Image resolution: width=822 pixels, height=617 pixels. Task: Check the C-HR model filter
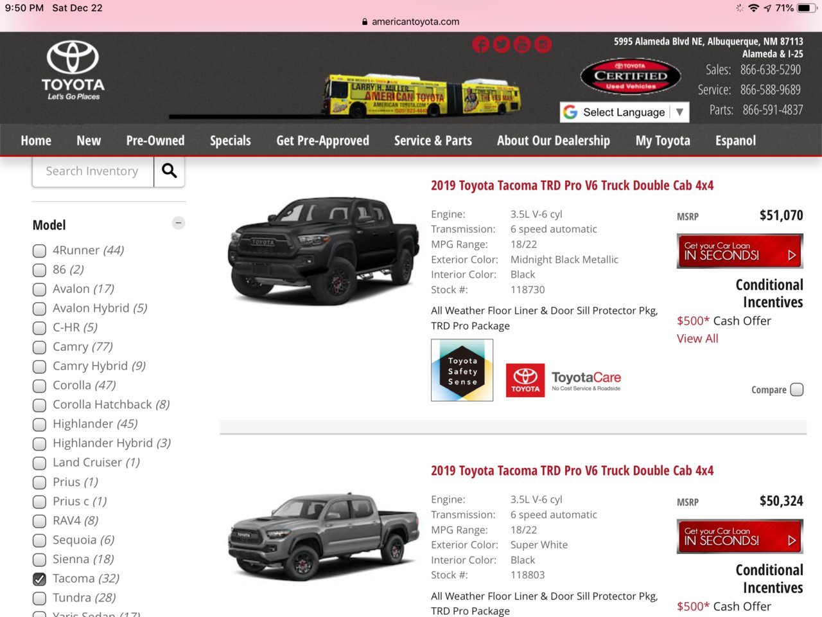[40, 328]
